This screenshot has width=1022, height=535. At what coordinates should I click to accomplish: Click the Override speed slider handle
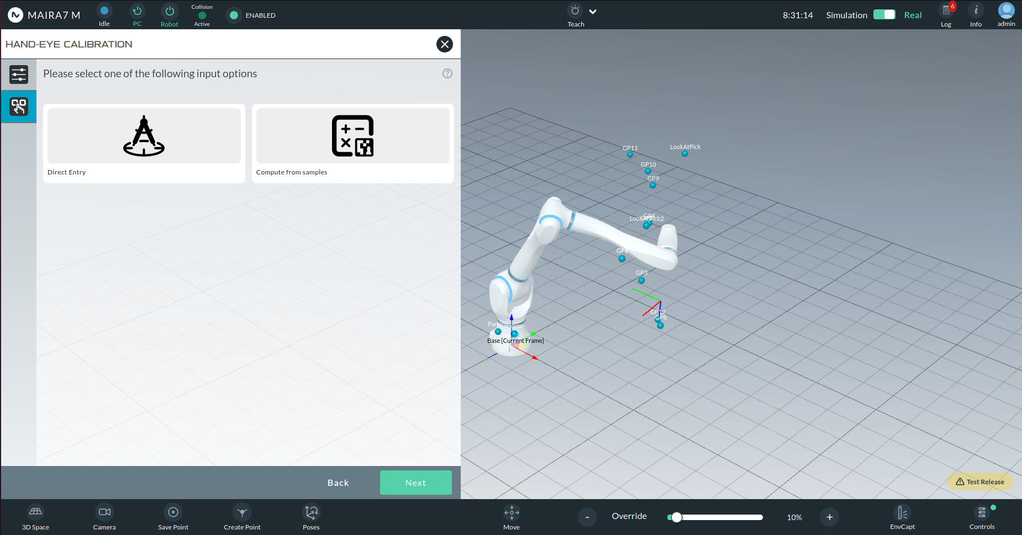677,517
